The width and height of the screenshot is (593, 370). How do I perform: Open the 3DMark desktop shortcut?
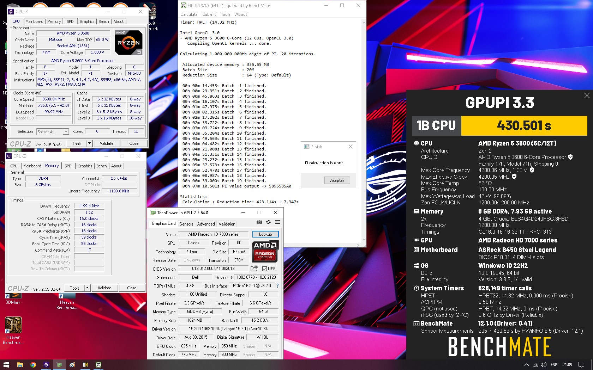pos(13,298)
